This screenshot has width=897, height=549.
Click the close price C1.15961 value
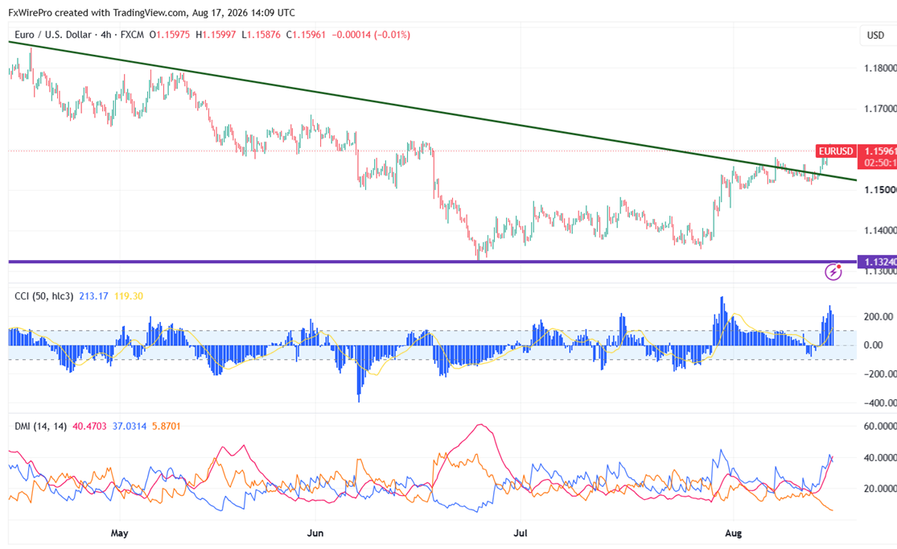click(306, 35)
